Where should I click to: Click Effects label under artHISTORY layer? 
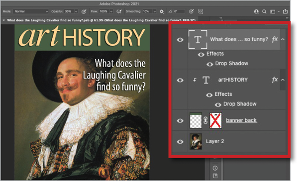[223, 94]
